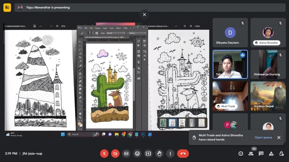Click the Open queue link
Viewport: 289px width, 162px height.
tap(263, 137)
